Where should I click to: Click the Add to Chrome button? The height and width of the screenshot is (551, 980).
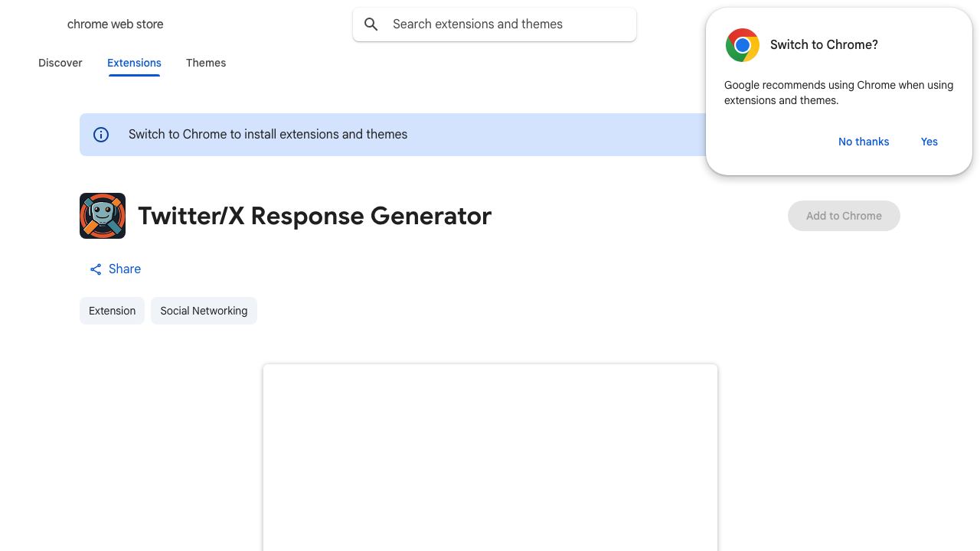coord(844,216)
